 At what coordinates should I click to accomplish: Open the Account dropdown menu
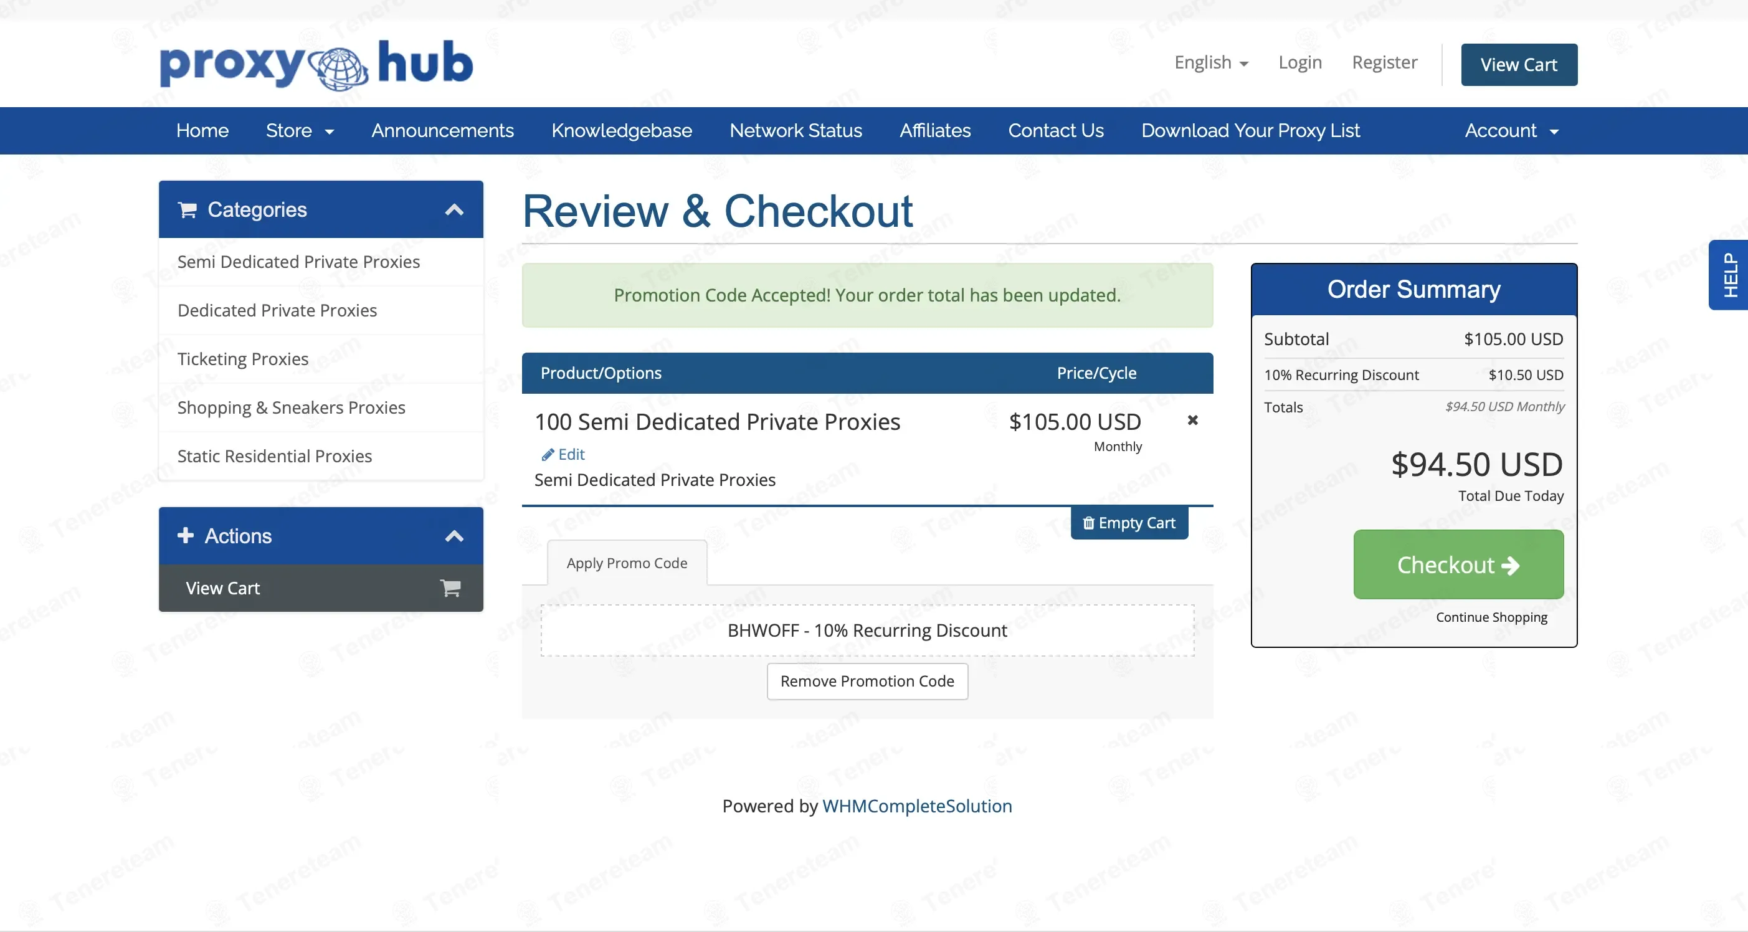(x=1511, y=130)
